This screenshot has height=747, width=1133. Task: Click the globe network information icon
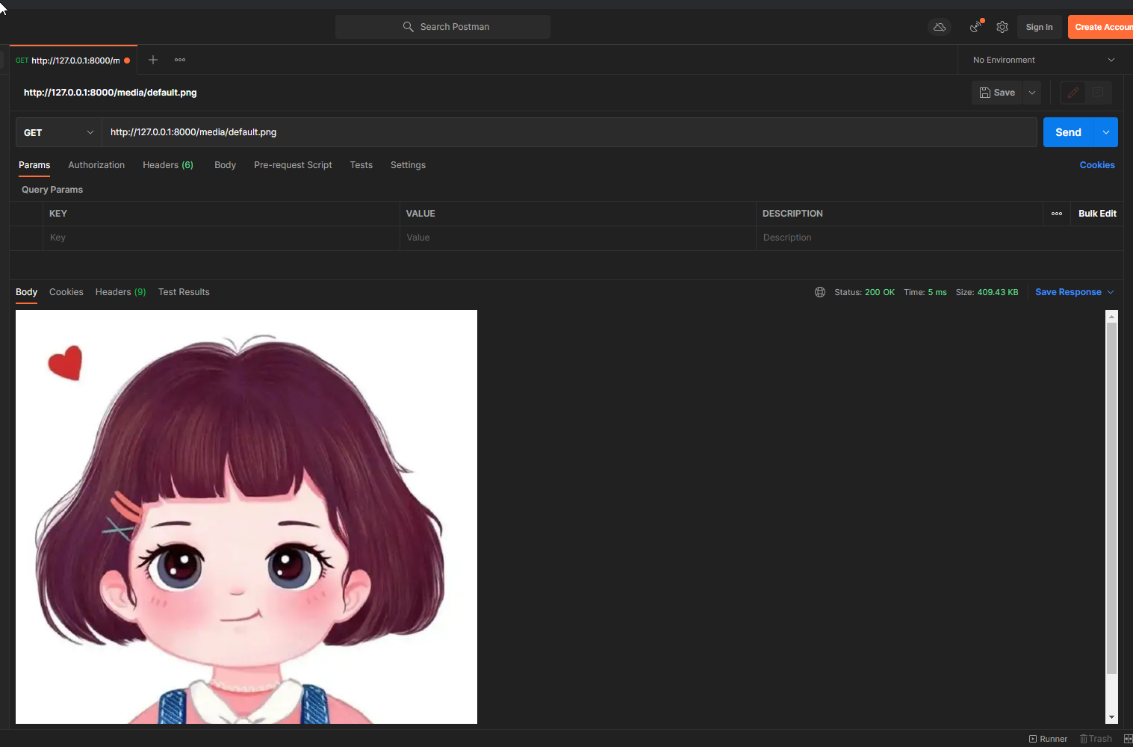click(820, 292)
